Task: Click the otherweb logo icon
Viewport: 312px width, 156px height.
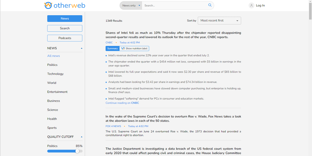Action: (x=48, y=5)
